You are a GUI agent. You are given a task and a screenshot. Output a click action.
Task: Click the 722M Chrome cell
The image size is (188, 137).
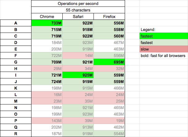click(x=47, y=55)
